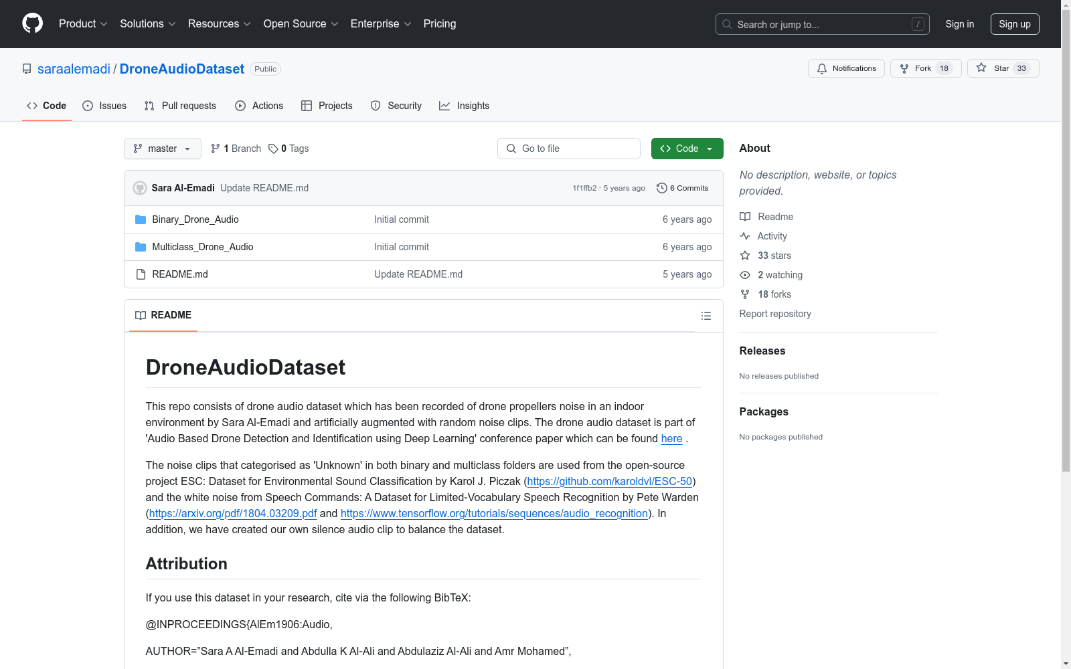Open the green Code dropdown

687,149
